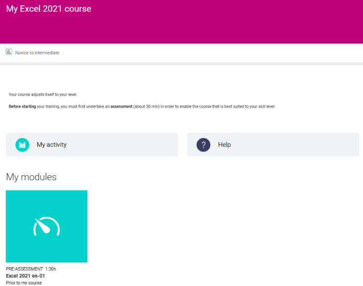Viewport: 363px width, 286px height.
Task: Click the My modules heading
Action: tap(31, 177)
